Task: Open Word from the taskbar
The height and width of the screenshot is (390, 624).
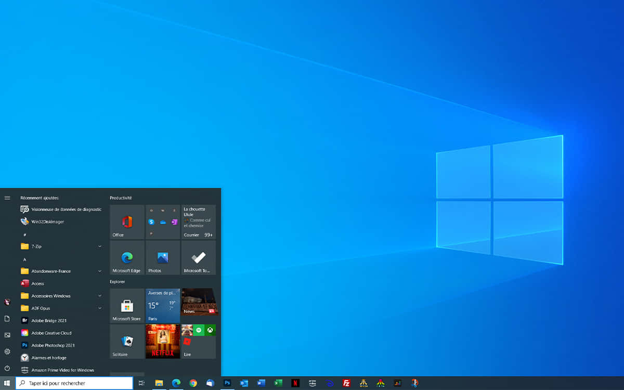Action: point(262,383)
